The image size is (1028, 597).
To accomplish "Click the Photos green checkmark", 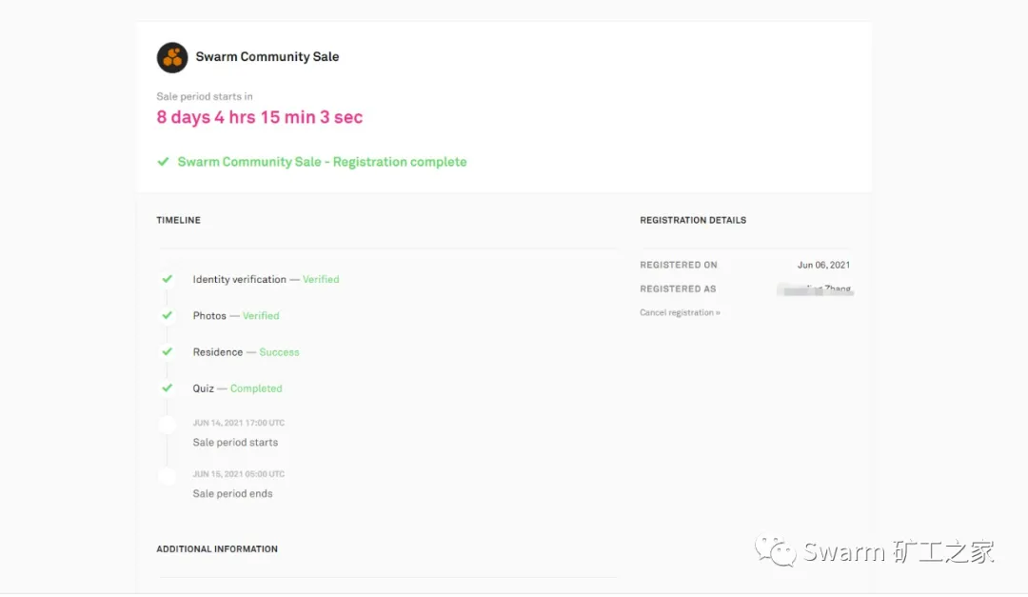I will (168, 315).
